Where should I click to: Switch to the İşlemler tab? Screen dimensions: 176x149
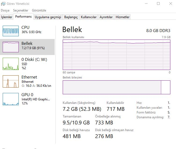6,17
